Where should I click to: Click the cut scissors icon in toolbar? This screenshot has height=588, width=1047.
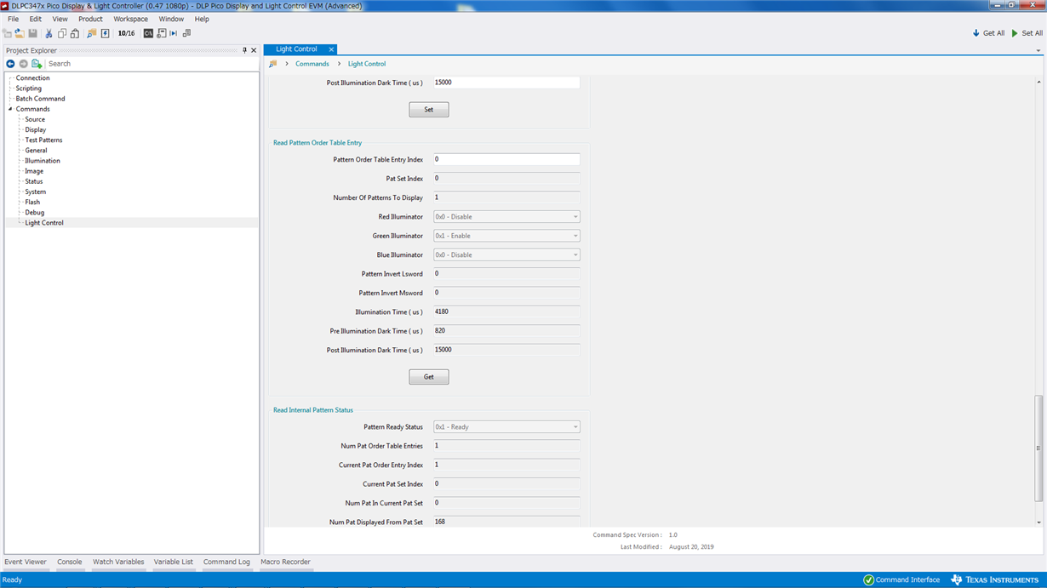(49, 33)
